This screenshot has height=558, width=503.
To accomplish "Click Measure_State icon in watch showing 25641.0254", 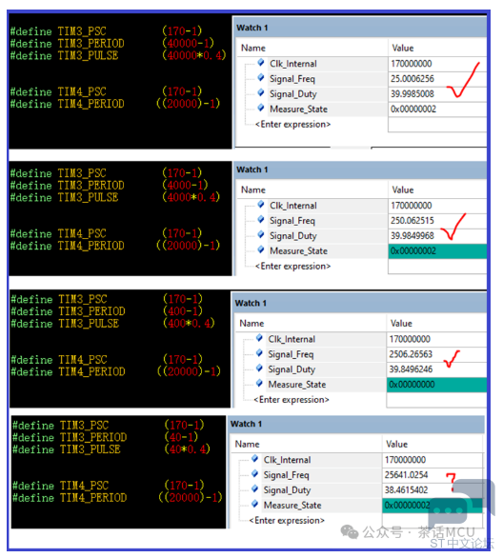I will tap(255, 504).
